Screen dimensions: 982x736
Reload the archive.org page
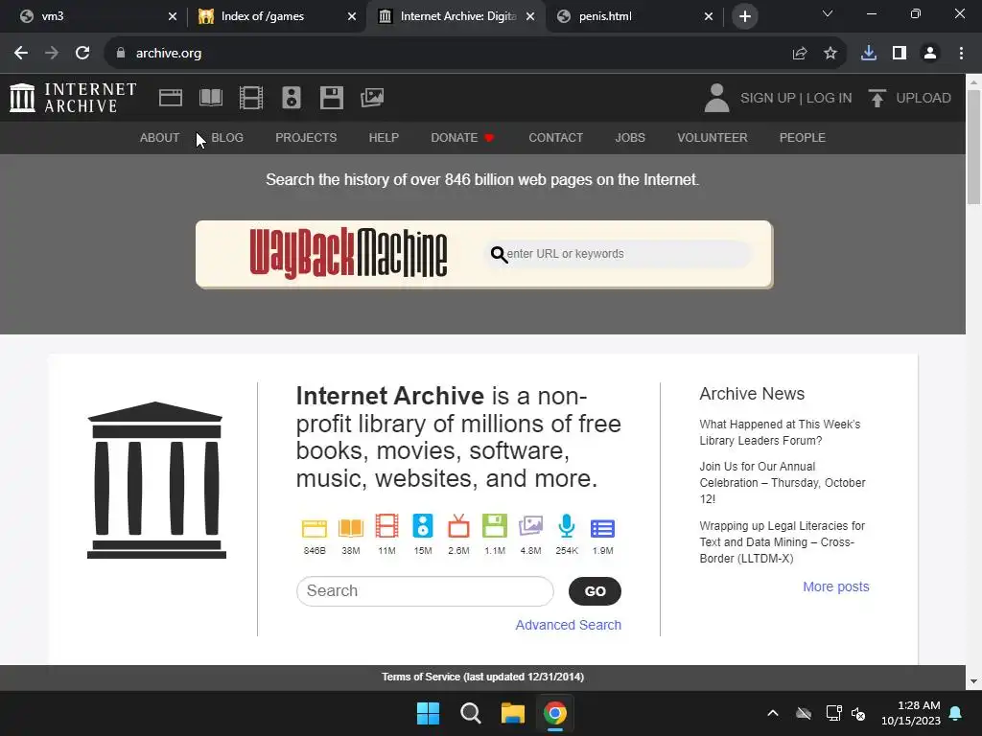coord(82,54)
